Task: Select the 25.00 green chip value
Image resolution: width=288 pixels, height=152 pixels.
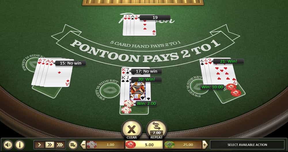Action: tap(183, 145)
